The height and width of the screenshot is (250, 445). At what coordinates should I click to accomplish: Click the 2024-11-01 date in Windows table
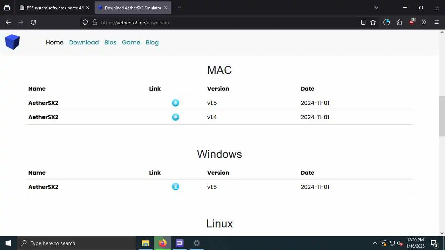315,187
